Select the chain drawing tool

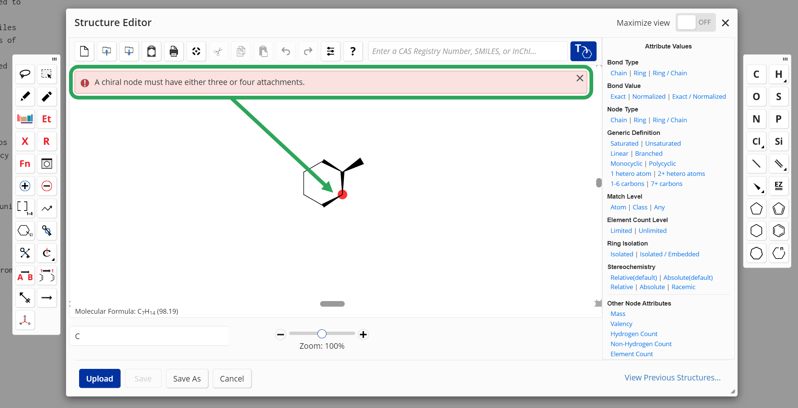point(47,208)
